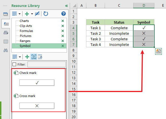Insert the cross mark preview thumbnail

click(37, 106)
